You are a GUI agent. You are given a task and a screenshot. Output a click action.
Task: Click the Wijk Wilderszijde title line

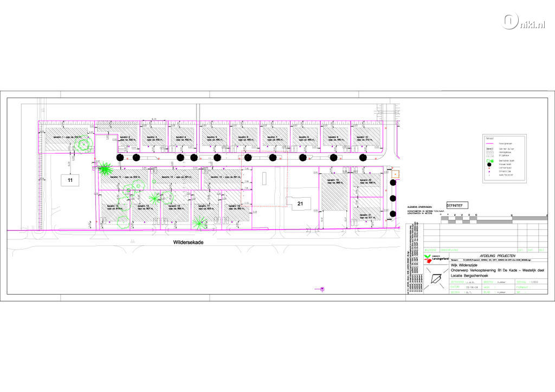click(x=464, y=265)
